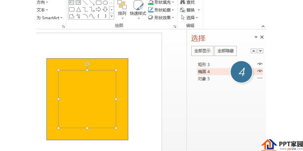The width and height of the screenshot is (303, 151).
Task: Expand the 选择 dropdown arrow in ribbon
Action: pos(197,18)
